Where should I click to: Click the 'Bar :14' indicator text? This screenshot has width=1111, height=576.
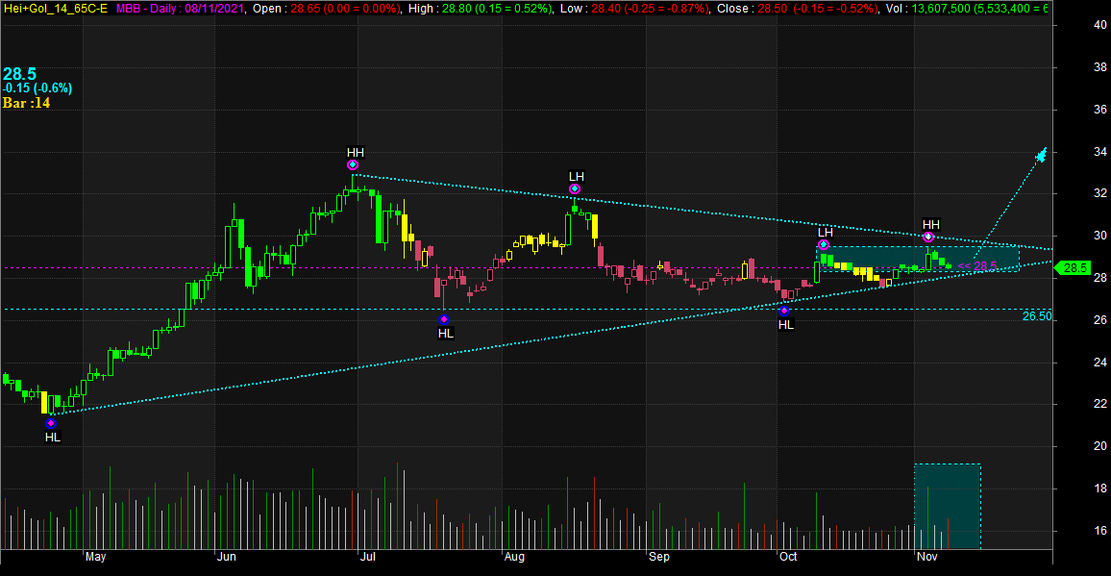click(26, 103)
